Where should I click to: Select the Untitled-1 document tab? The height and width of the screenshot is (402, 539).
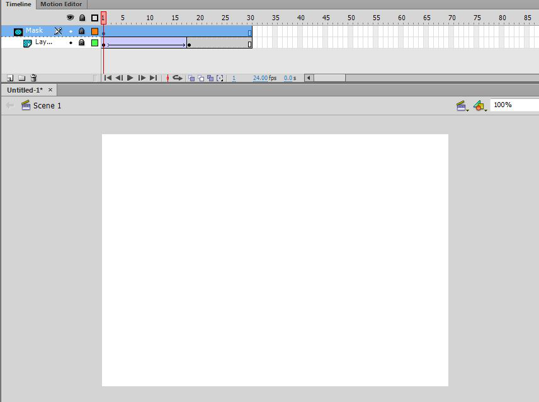(25, 90)
